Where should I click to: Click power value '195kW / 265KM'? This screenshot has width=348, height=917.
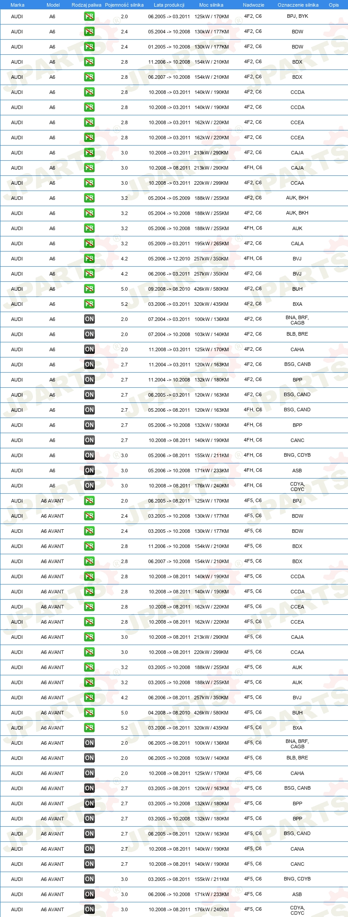[x=211, y=243]
